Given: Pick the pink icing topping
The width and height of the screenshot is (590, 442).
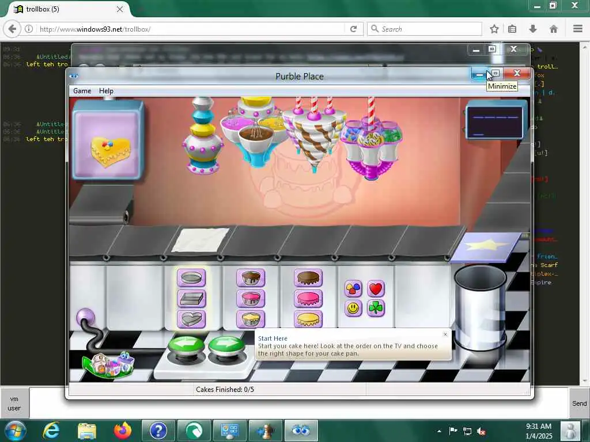Looking at the screenshot, I should [x=308, y=299].
